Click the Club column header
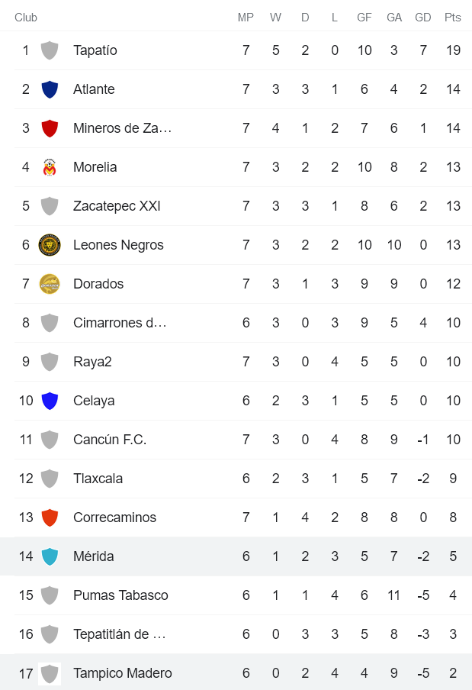472x690 pixels. [x=26, y=18]
